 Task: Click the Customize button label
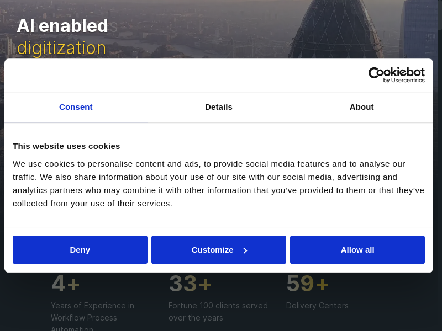click(x=213, y=250)
